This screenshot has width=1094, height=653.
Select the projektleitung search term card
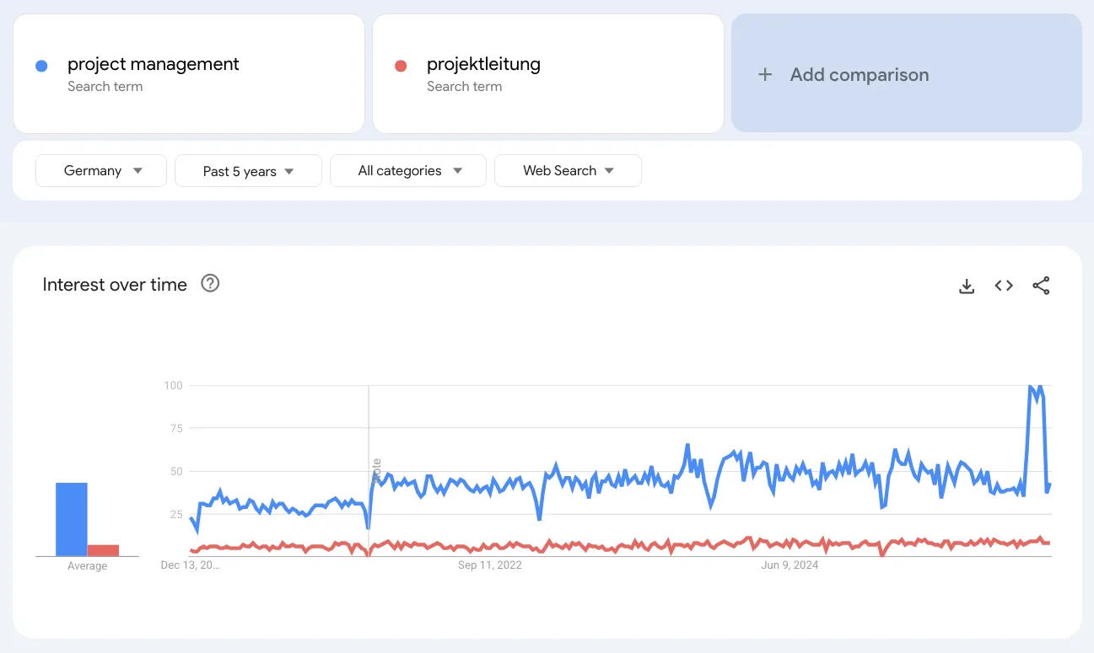pos(547,73)
